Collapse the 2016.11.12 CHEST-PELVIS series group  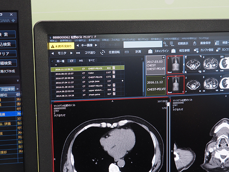tap(164, 78)
